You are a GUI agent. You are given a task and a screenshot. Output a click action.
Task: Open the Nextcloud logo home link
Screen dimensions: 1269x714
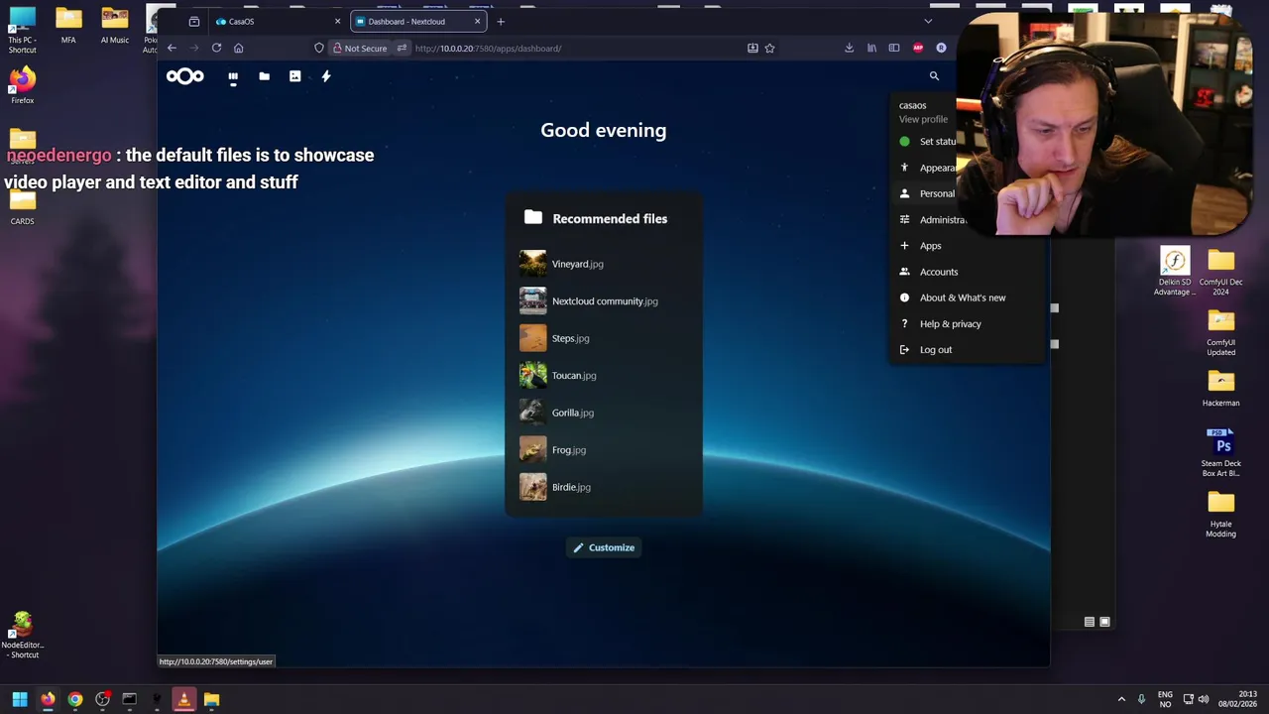(185, 76)
